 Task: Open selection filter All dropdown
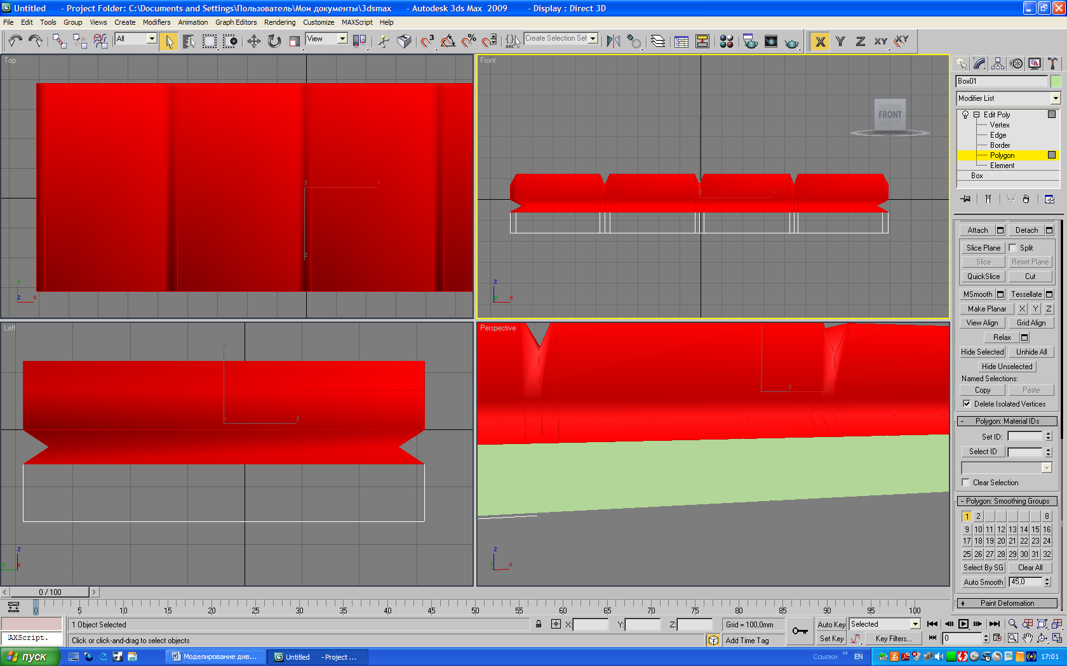pos(152,39)
